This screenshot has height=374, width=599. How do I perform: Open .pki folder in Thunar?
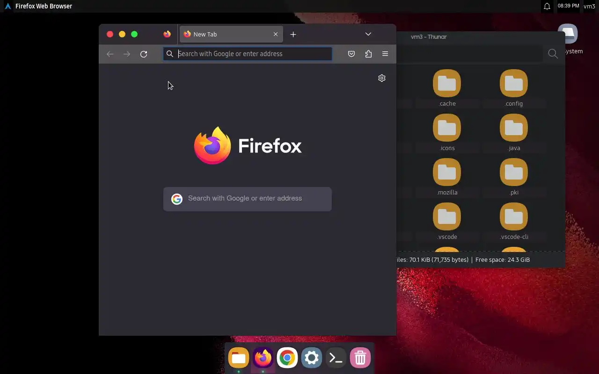point(513,178)
